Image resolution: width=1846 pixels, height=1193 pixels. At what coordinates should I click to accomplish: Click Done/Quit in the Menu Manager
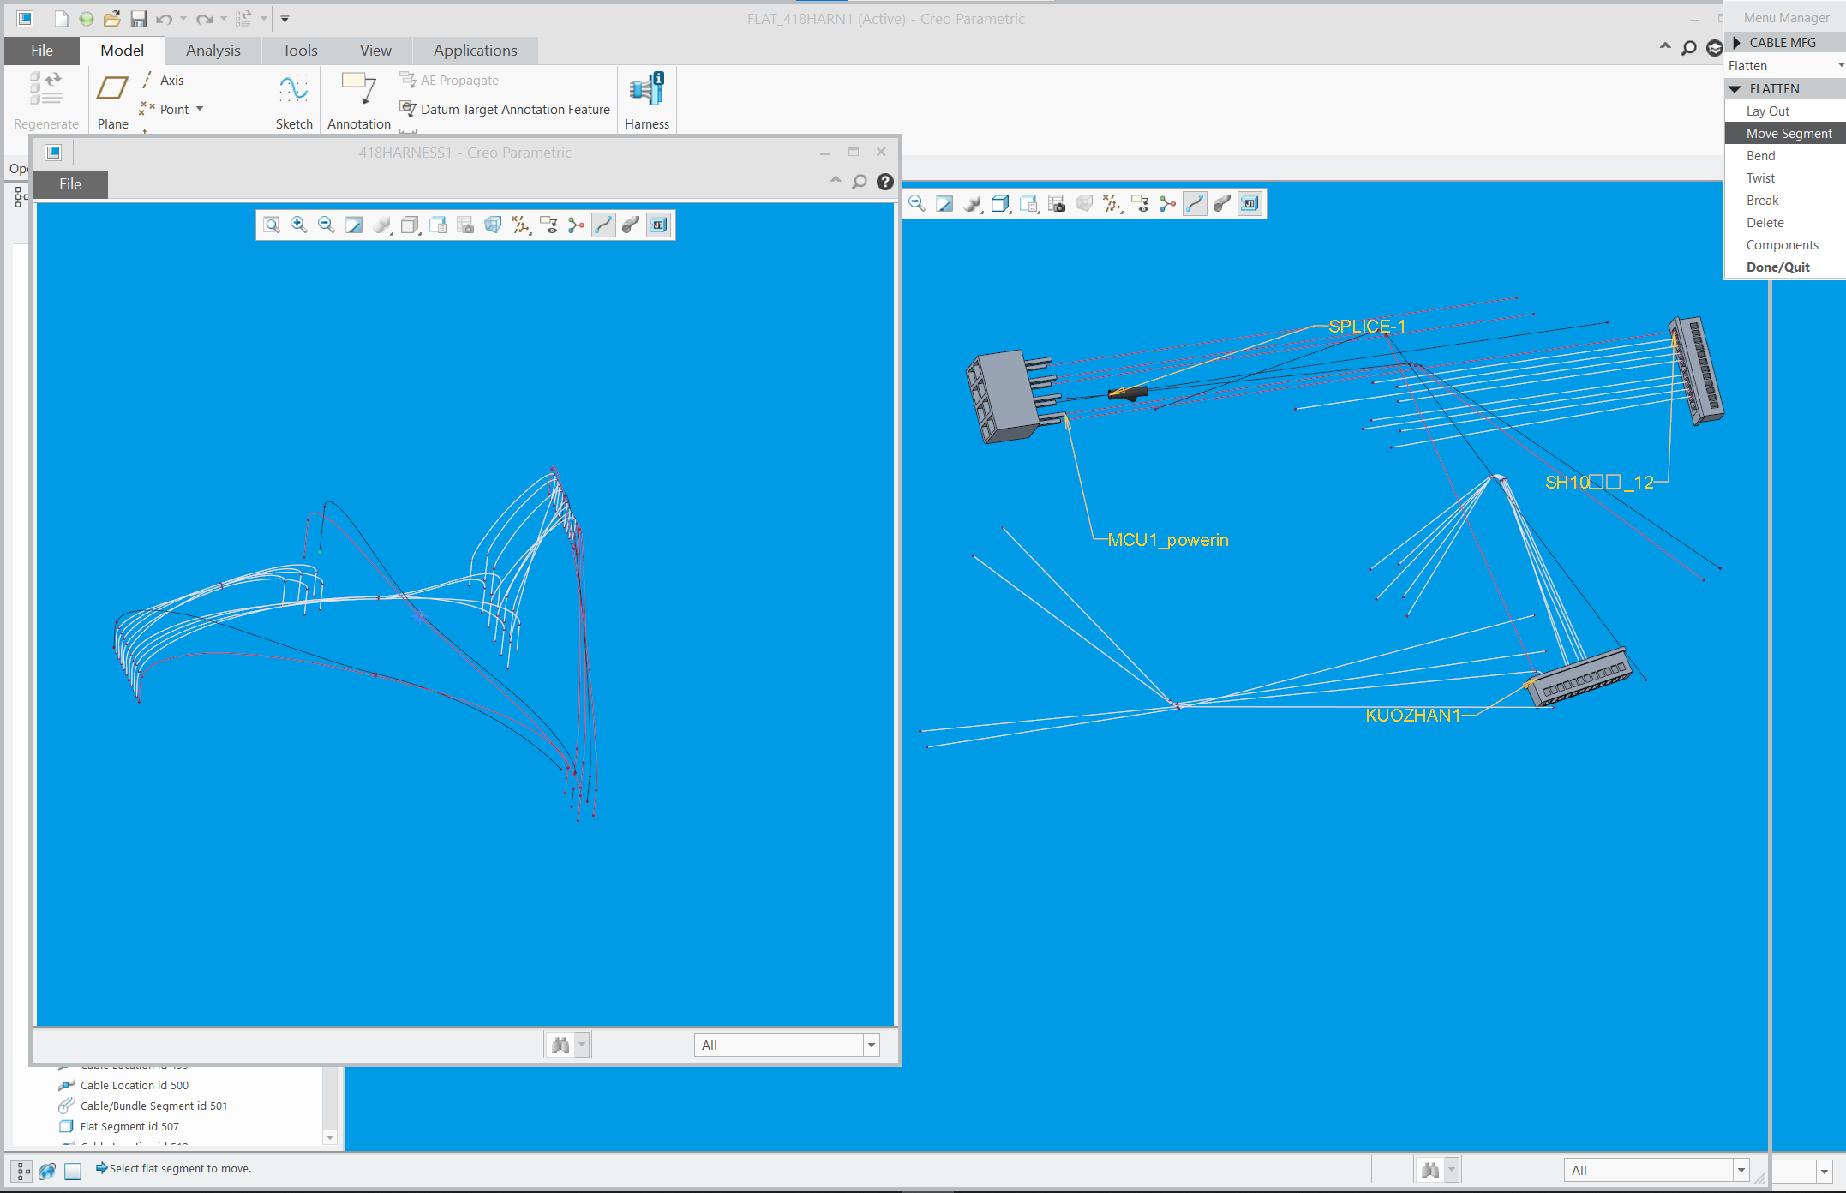1777,267
